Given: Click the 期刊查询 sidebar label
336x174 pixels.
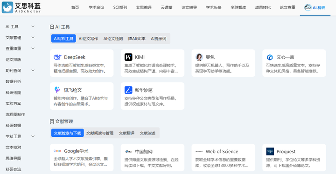Looking at the screenshot, I should (13, 70).
